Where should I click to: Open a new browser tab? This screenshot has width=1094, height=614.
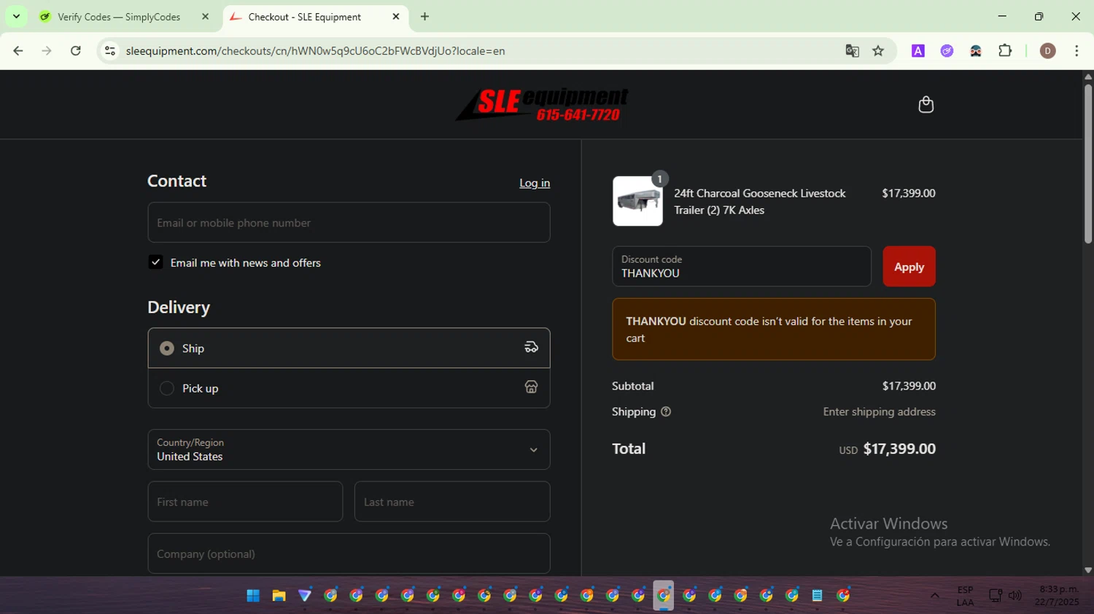coord(424,17)
